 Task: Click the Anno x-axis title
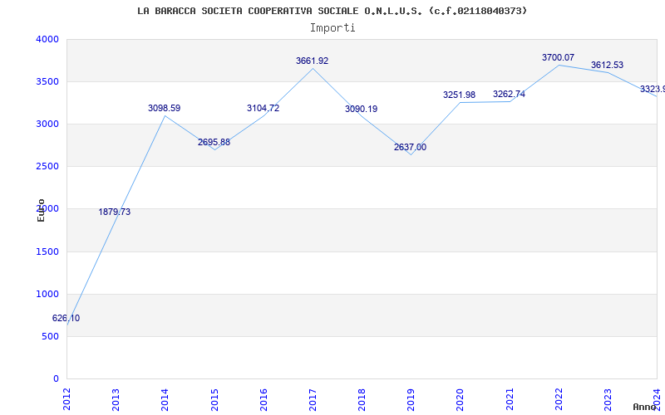pos(645,407)
